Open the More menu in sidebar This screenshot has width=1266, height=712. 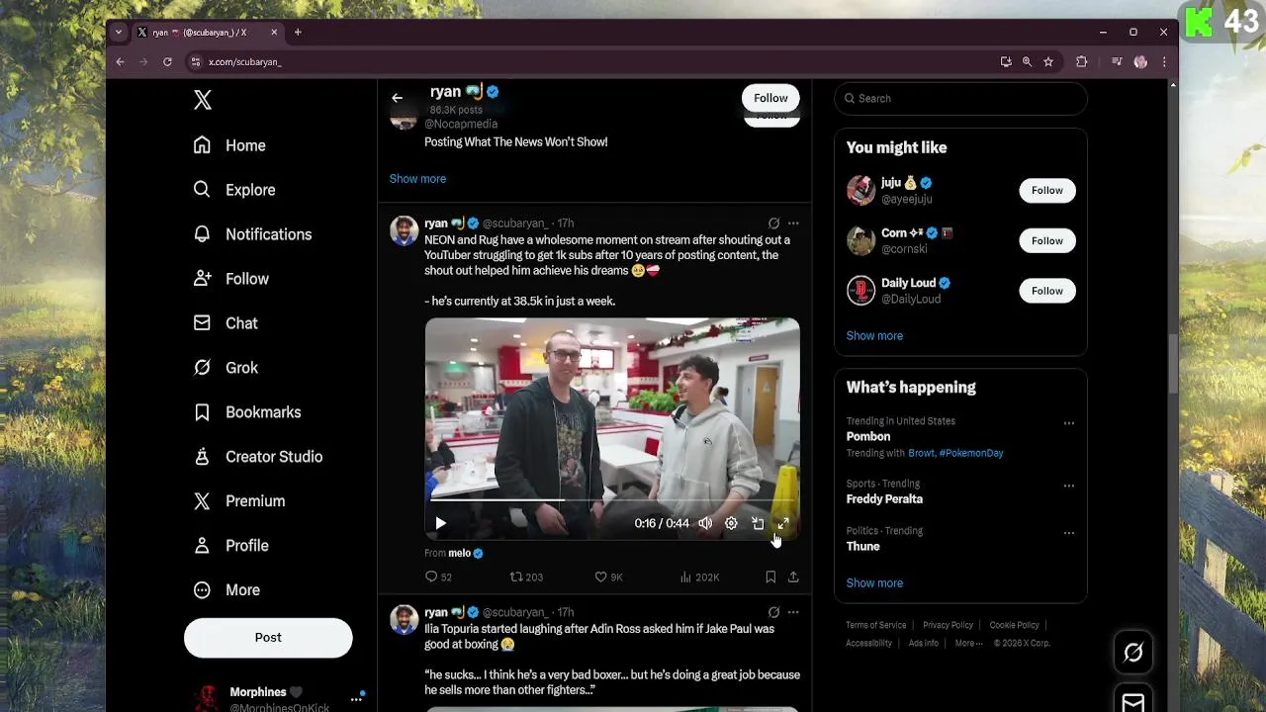tap(226, 590)
